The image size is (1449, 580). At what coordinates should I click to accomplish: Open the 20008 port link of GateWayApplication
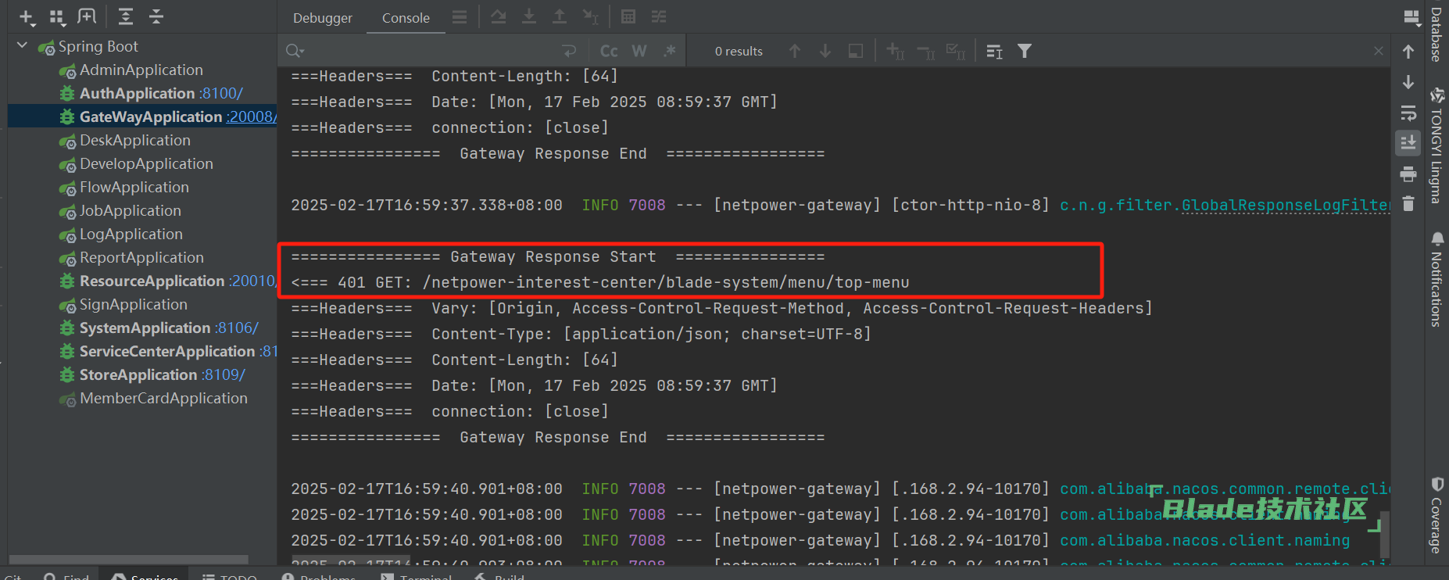click(252, 116)
